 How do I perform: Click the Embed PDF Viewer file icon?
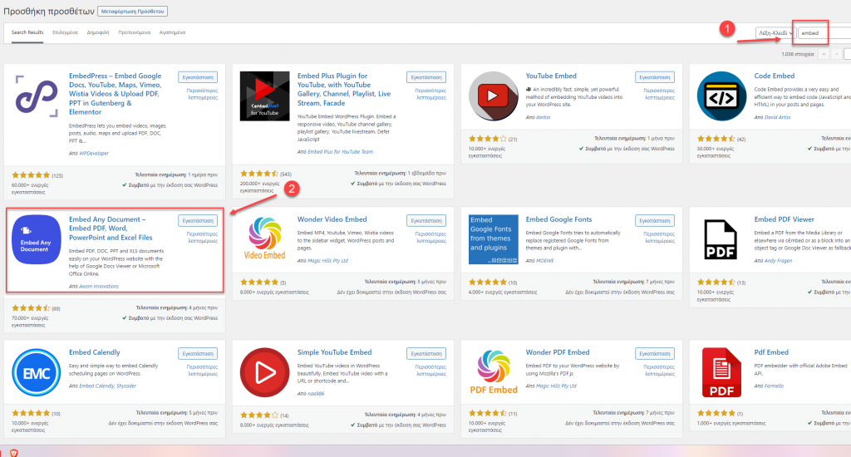(x=721, y=239)
